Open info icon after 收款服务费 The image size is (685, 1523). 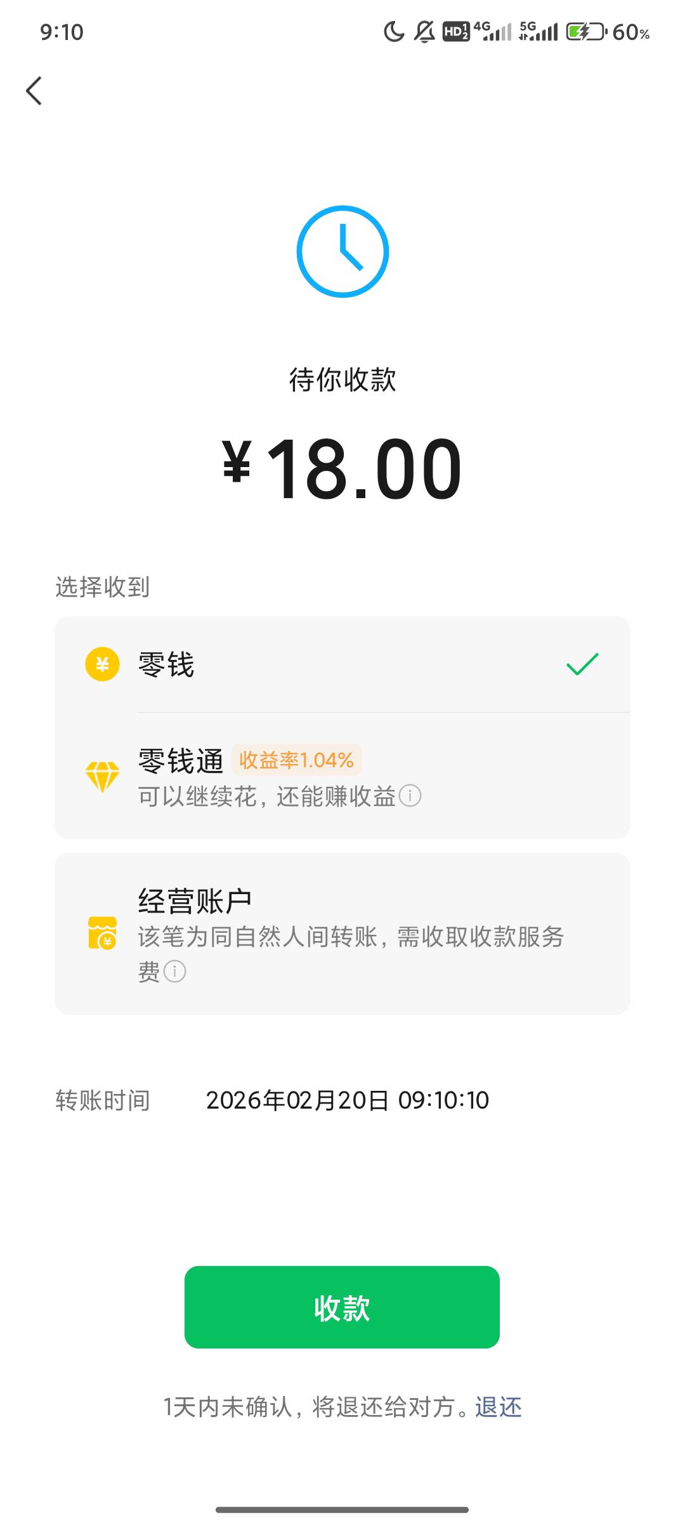175,972
